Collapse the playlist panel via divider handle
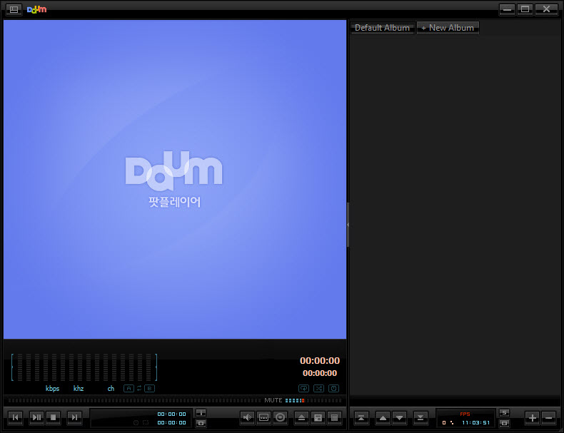This screenshot has width=564, height=433. click(x=348, y=225)
